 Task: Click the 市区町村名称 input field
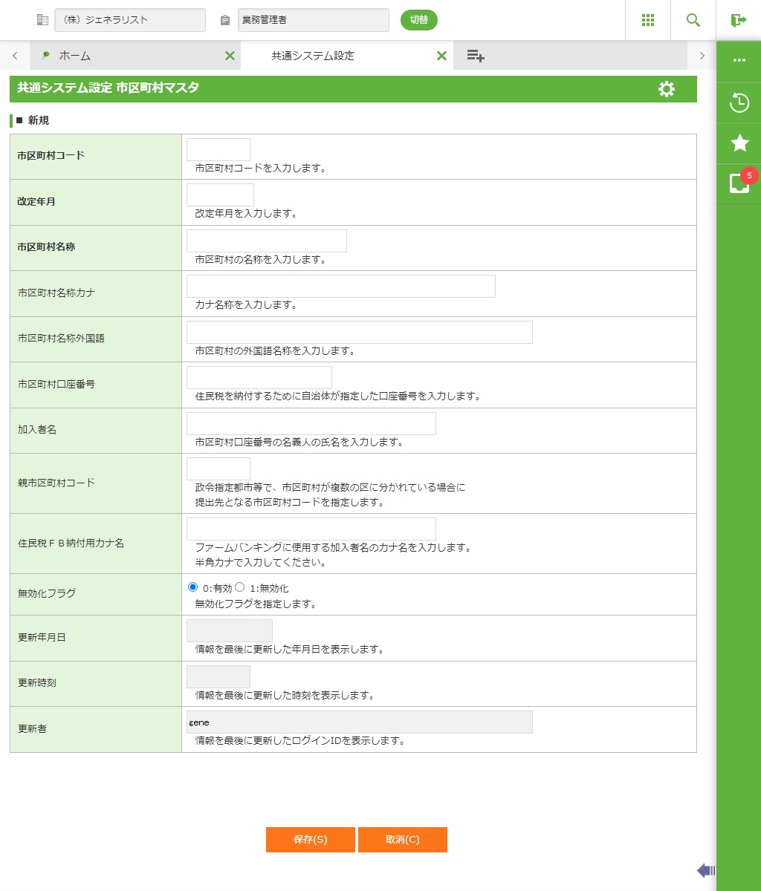266,241
